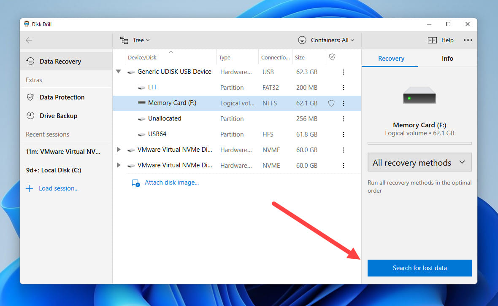
Task: Open options menu for Unallocated partition
Action: [x=344, y=118]
